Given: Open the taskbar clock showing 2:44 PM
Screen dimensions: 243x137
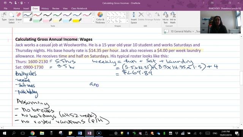Looking at the screenshot, I should (x=226, y=133).
